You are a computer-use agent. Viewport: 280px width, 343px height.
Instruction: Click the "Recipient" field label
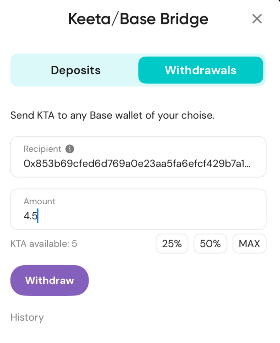(x=43, y=149)
